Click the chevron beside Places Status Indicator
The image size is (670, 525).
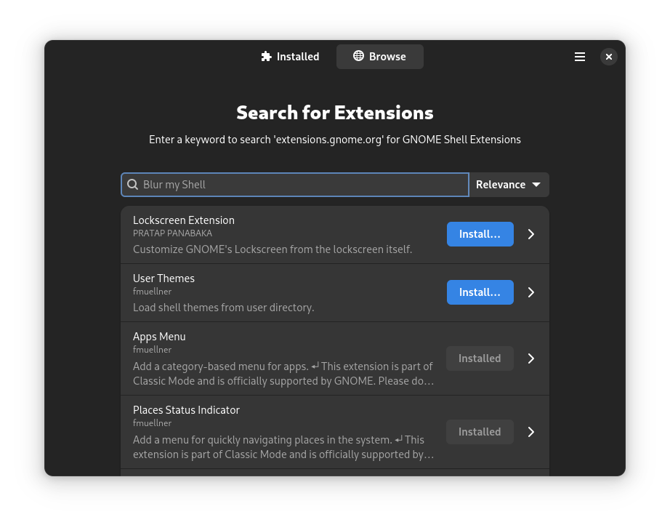pyautogui.click(x=530, y=431)
